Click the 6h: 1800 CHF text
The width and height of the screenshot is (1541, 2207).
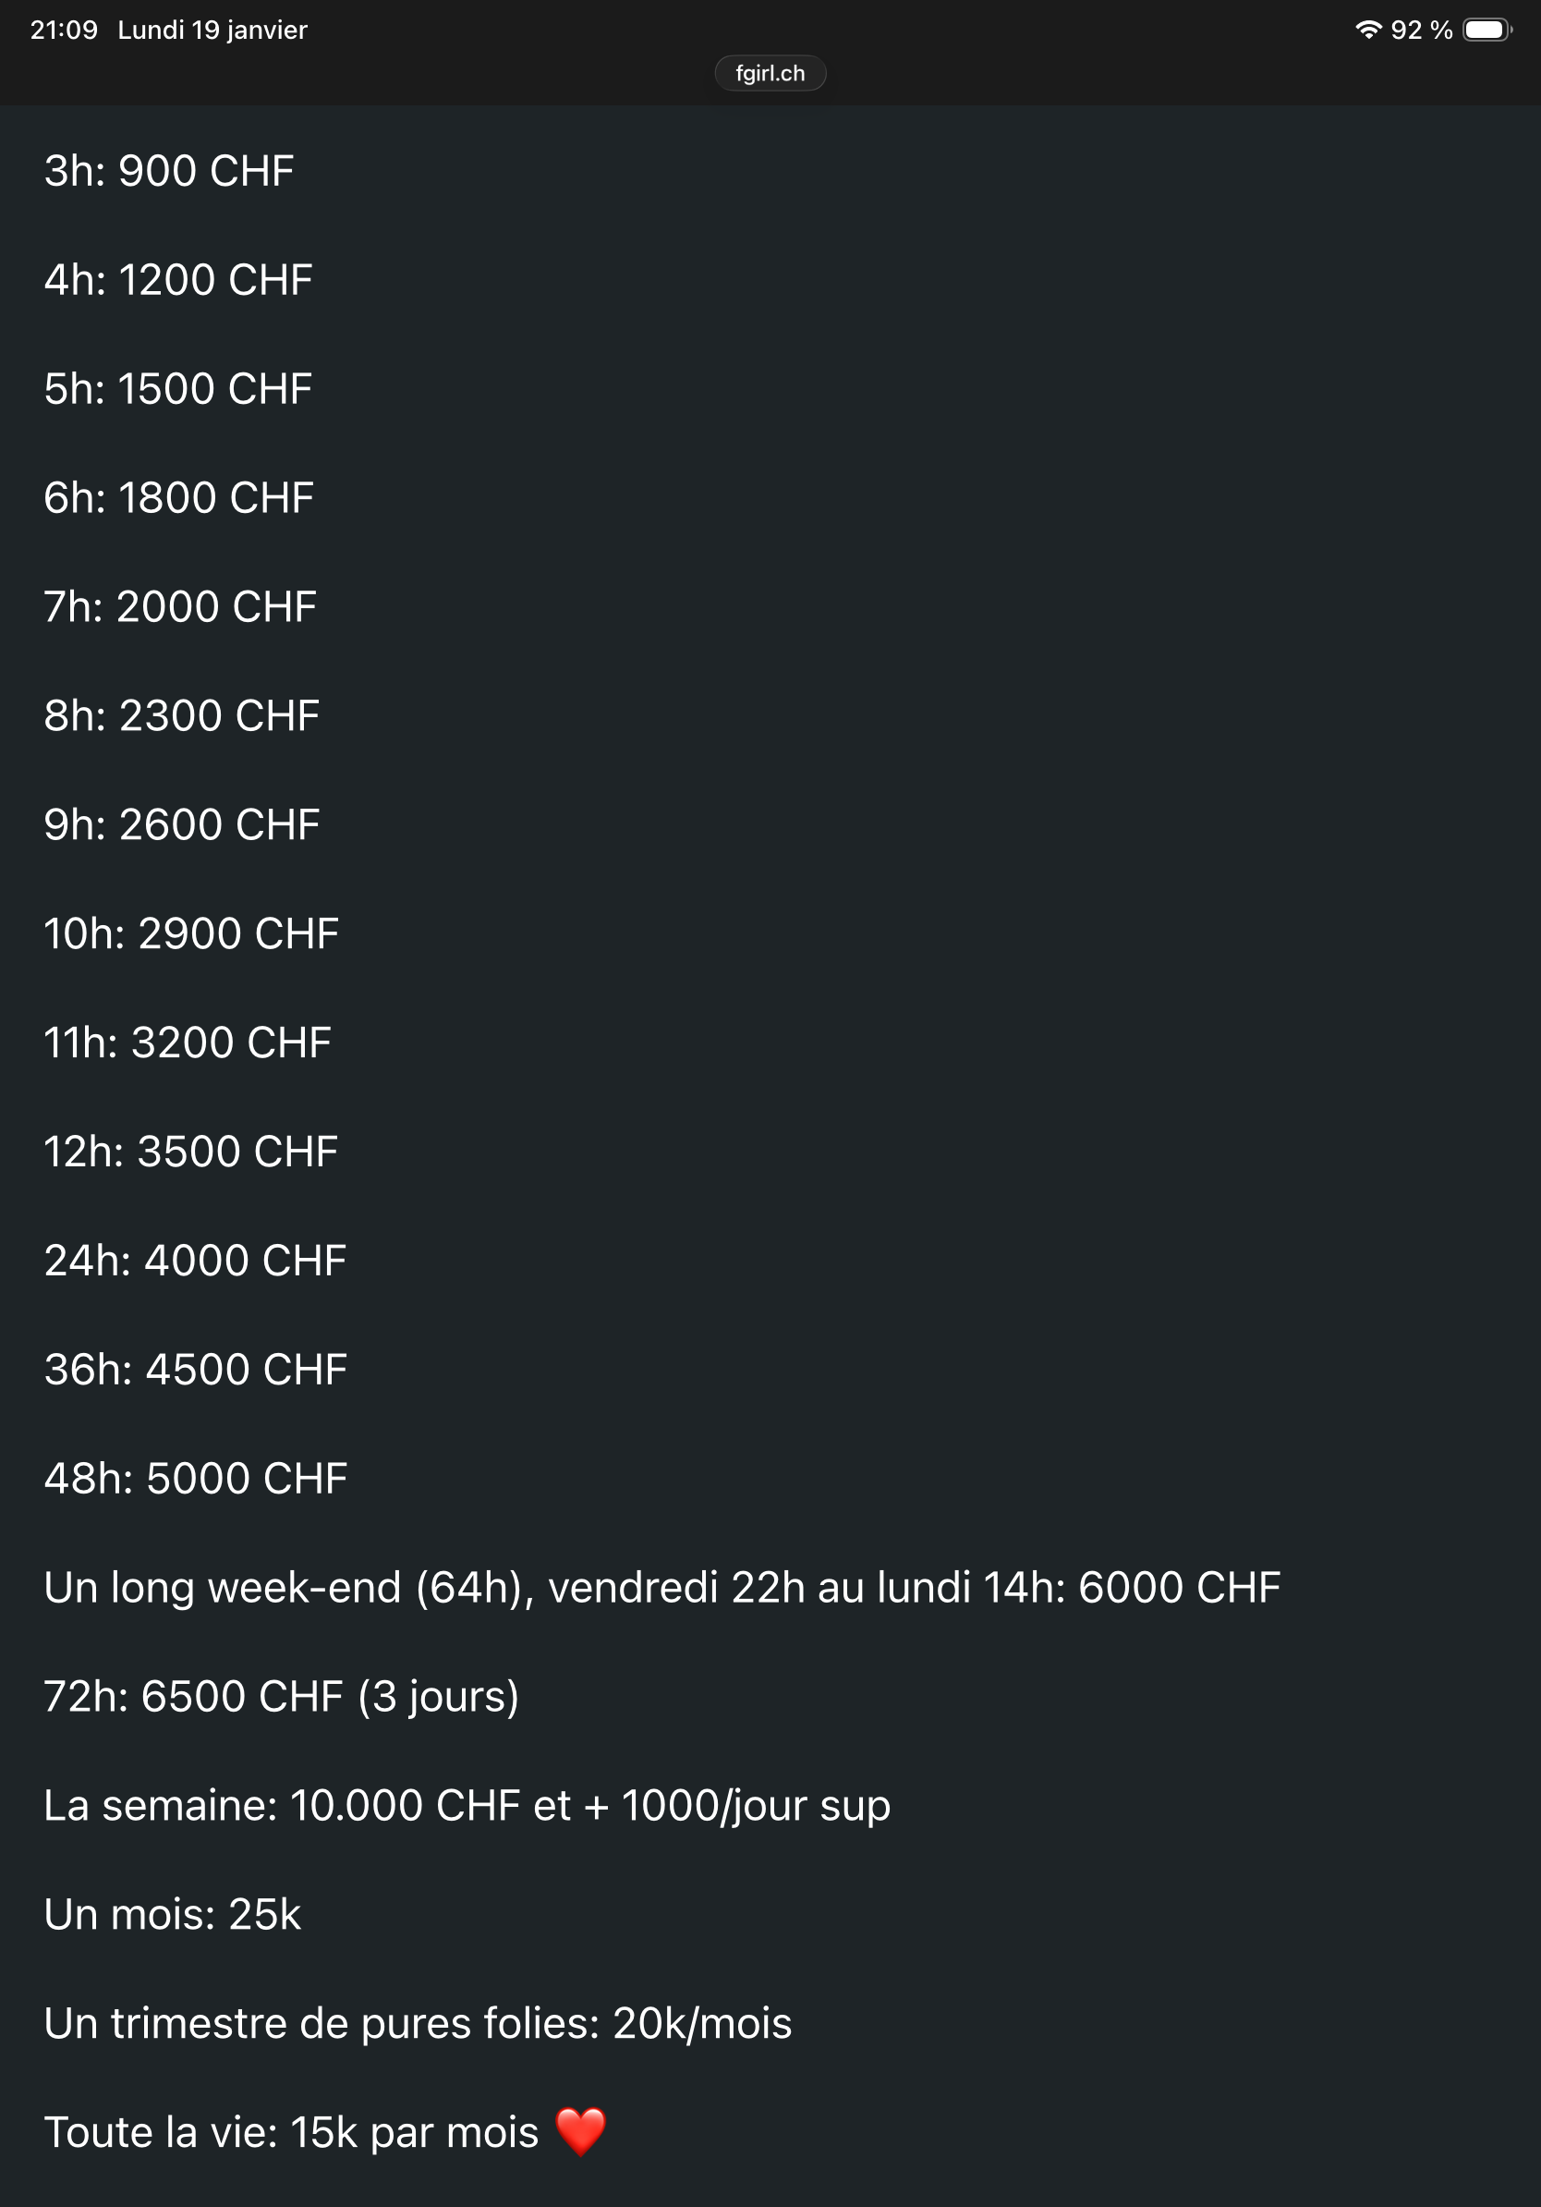click(x=178, y=498)
